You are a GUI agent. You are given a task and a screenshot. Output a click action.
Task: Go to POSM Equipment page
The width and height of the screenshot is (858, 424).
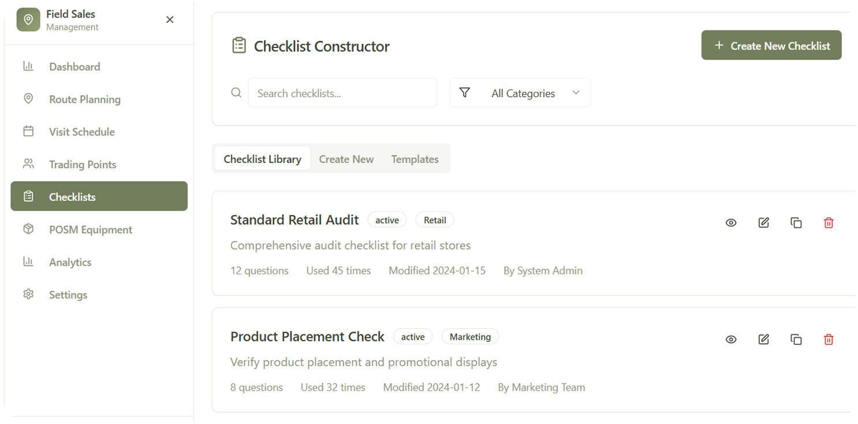pos(90,229)
